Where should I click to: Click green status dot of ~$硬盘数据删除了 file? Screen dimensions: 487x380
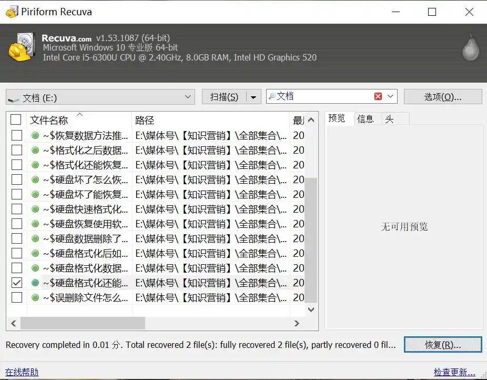pyautogui.click(x=35, y=238)
